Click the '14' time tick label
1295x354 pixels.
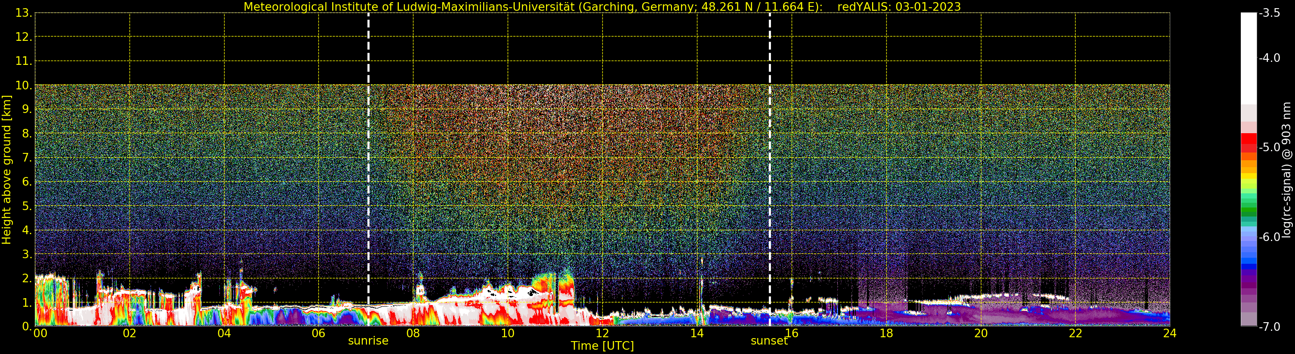click(697, 333)
